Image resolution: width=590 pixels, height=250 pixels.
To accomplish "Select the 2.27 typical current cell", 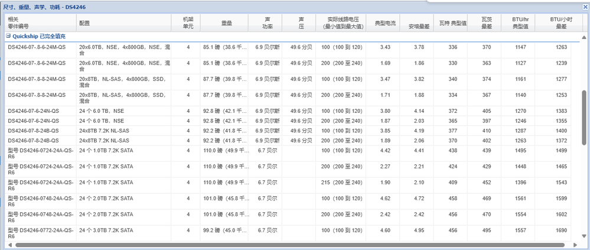I will (385, 167).
